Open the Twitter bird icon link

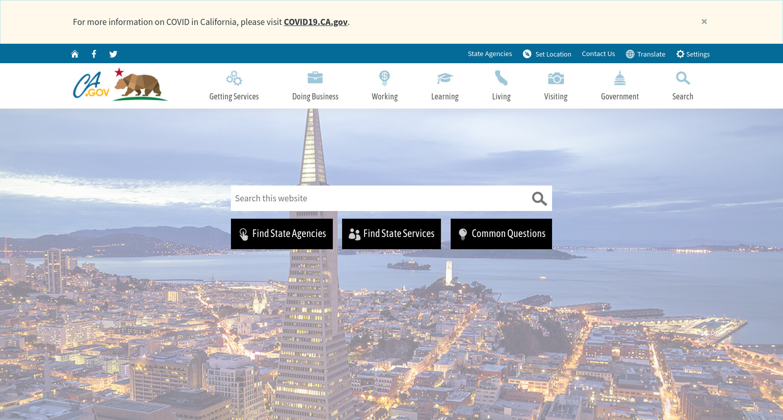click(113, 54)
